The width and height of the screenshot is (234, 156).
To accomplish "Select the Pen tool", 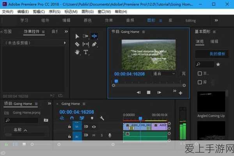I will pyautogui.click(x=94, y=44).
